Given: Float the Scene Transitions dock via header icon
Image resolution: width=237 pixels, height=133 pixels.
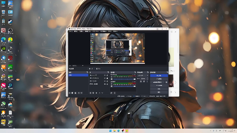Looking at the screenshot, I should coord(148,72).
